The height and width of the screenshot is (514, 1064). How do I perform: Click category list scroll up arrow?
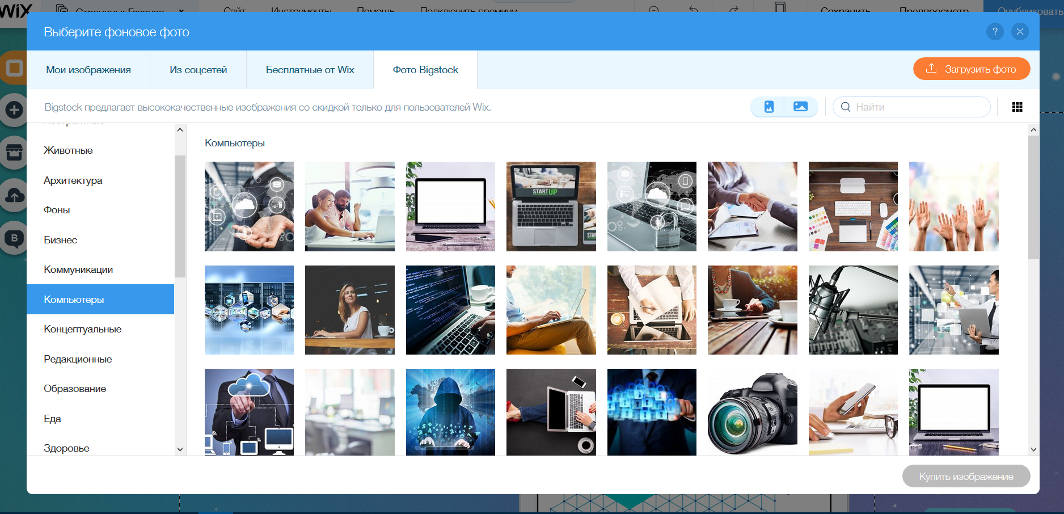tap(180, 130)
